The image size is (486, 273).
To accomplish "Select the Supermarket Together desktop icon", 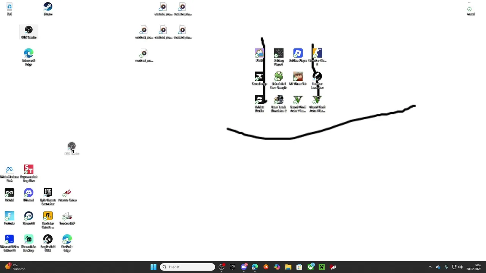I will 28,173.
